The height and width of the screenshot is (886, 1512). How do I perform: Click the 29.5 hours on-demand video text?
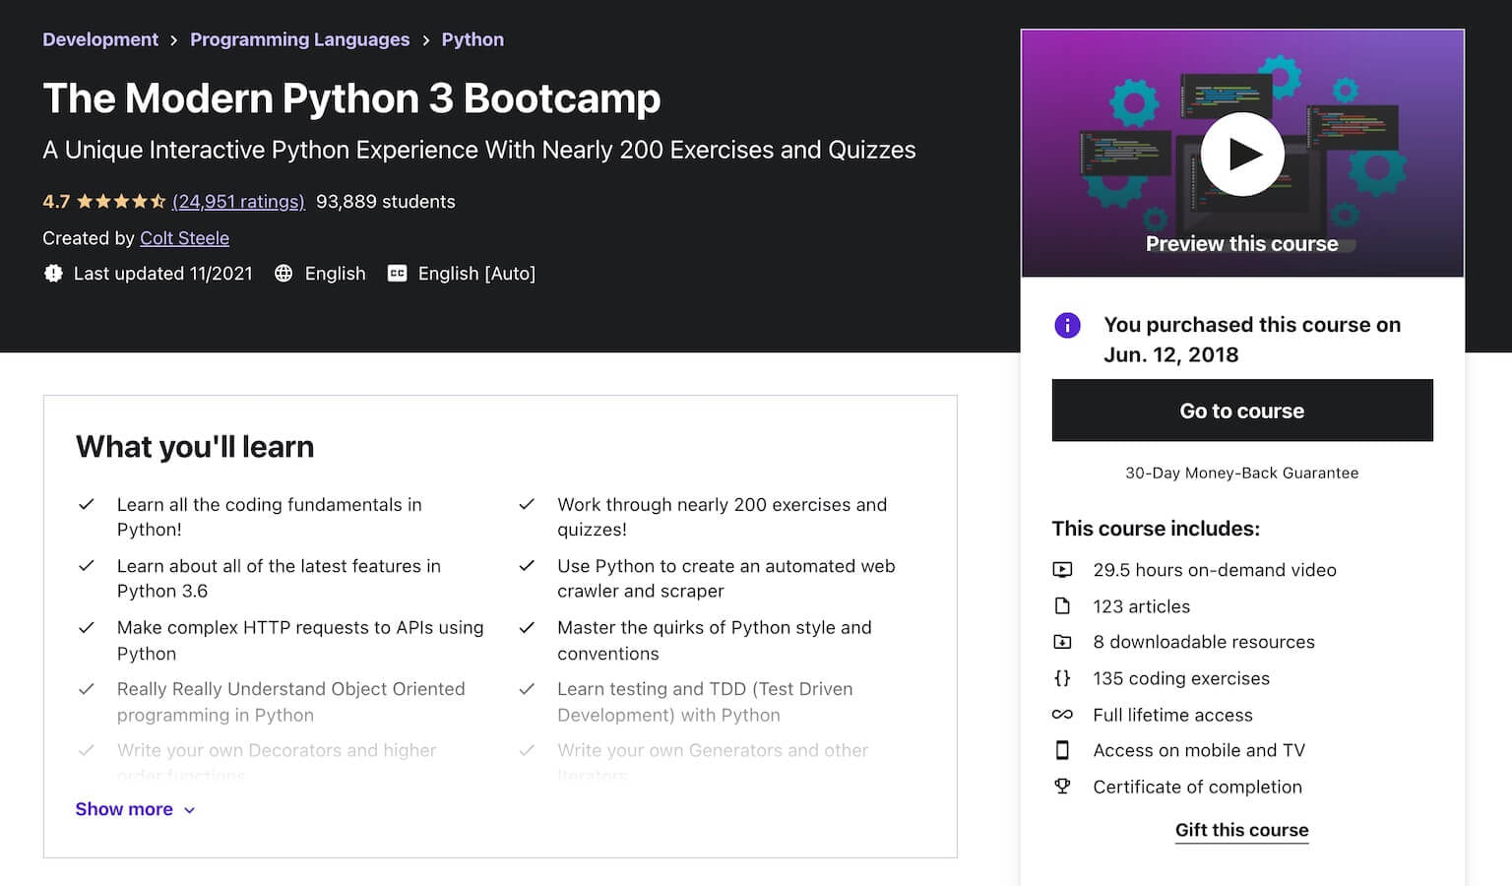[x=1215, y=570]
